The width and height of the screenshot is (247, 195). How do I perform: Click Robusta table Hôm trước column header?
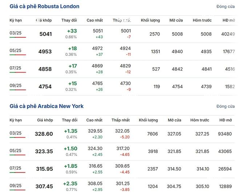pos(202,20)
